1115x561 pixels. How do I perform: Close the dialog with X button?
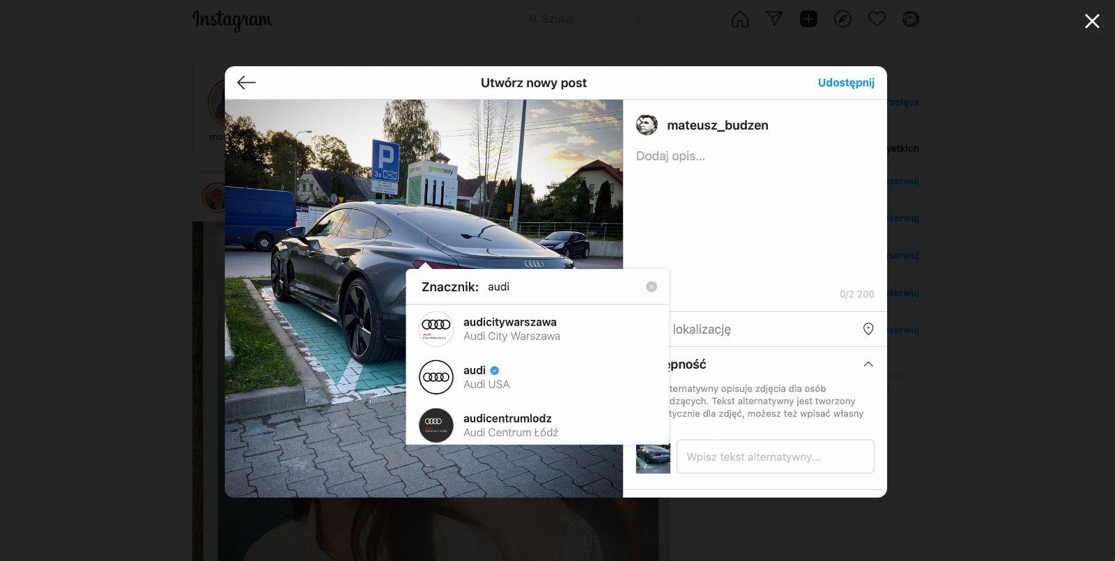[x=1091, y=22]
